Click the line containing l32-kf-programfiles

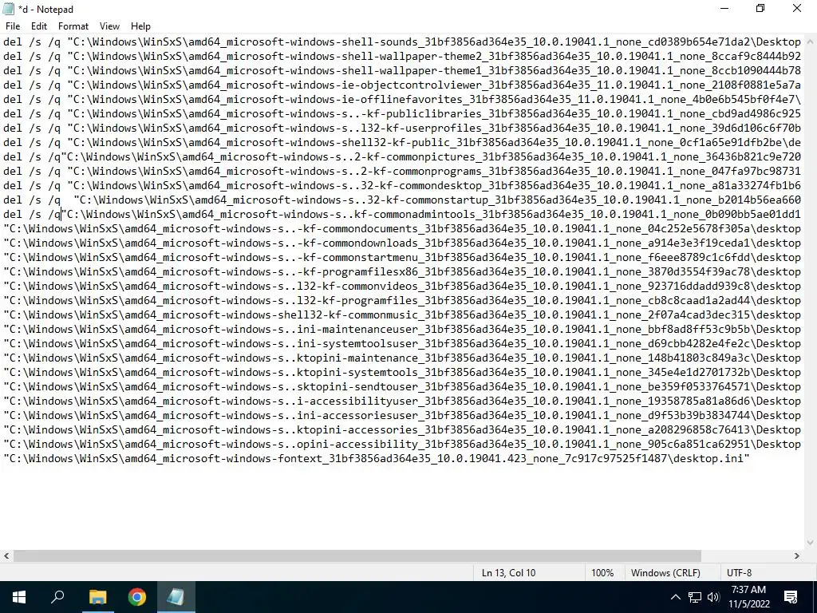coord(402,301)
